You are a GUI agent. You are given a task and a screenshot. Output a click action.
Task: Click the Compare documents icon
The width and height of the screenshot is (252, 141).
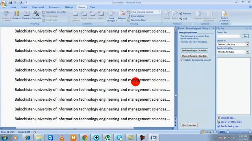[198, 15]
